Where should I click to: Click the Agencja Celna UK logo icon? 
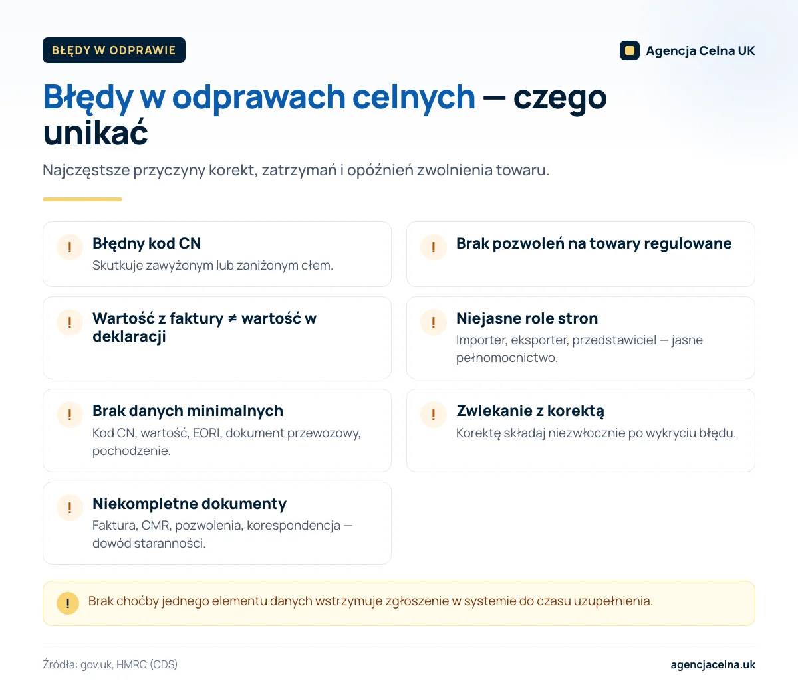click(630, 50)
